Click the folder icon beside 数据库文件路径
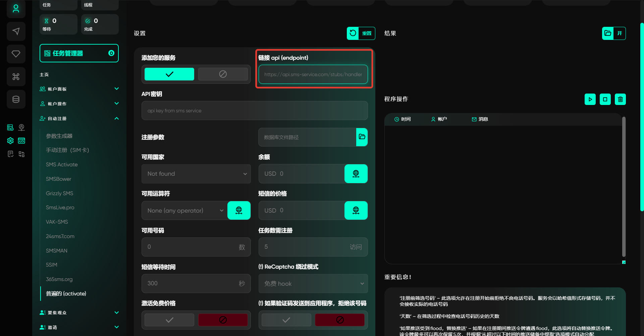 pyautogui.click(x=362, y=137)
